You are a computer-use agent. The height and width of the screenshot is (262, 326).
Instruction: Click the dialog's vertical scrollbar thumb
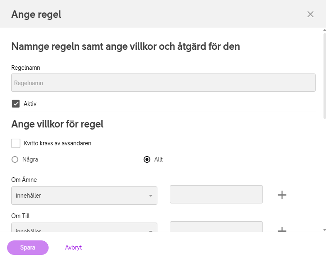[324, 75]
